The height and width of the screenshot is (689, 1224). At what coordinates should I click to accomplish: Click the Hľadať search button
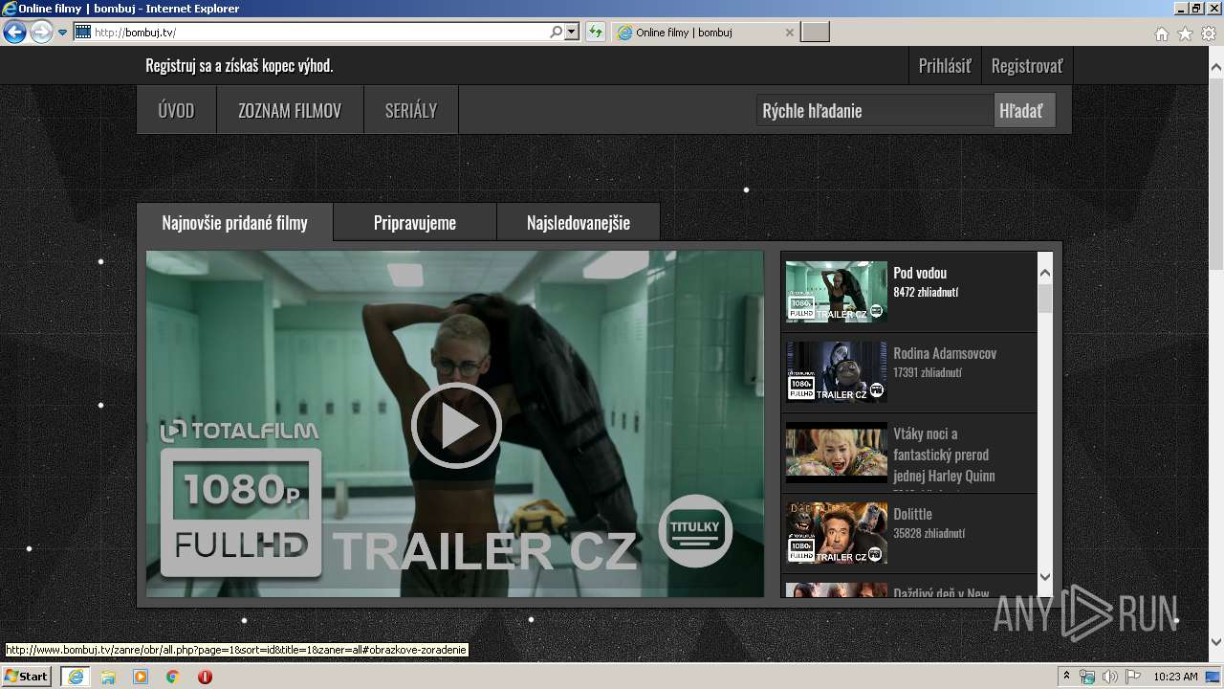[1024, 110]
